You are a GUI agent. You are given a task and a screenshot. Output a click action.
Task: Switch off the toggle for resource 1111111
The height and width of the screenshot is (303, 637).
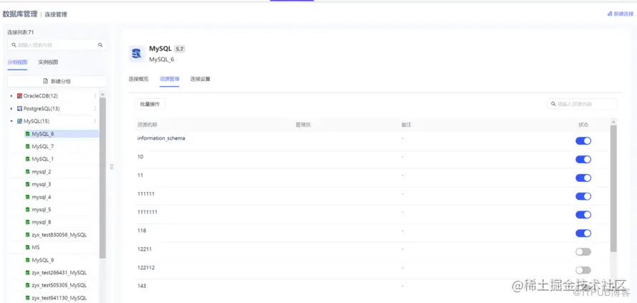[x=583, y=215]
